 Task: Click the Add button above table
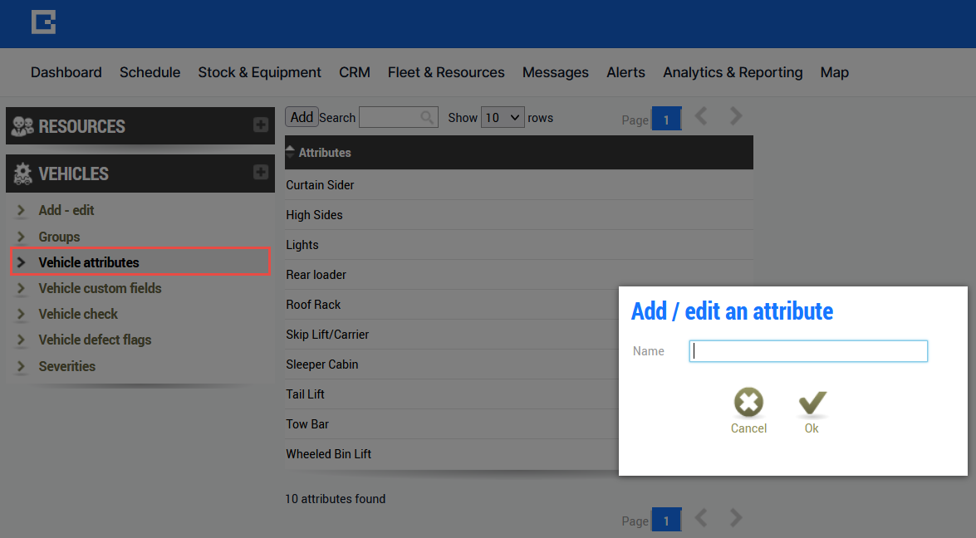click(302, 117)
